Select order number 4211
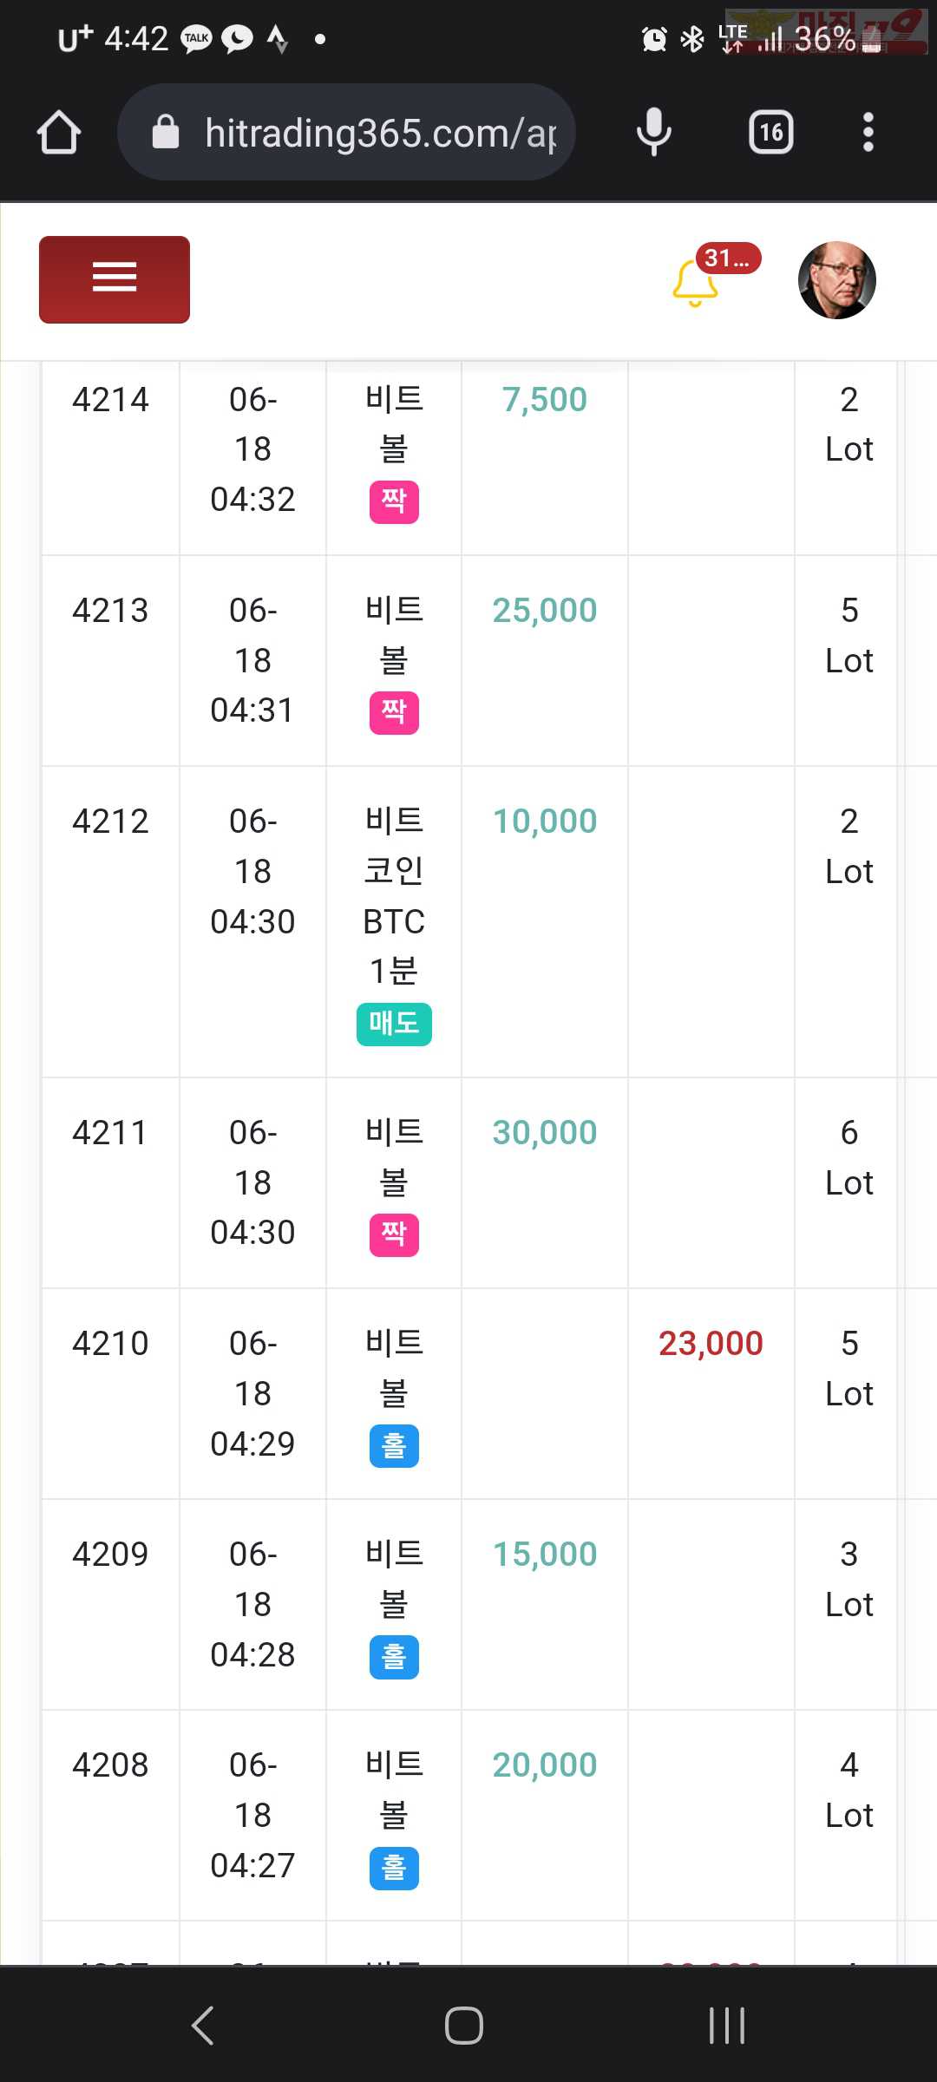Viewport: 937px width, 2082px height. click(110, 1133)
